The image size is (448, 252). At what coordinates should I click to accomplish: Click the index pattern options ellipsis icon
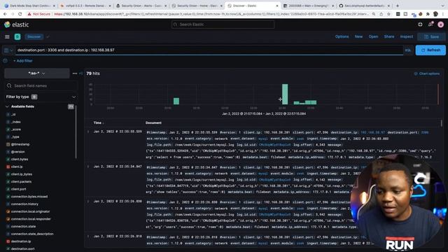[x=75, y=73]
